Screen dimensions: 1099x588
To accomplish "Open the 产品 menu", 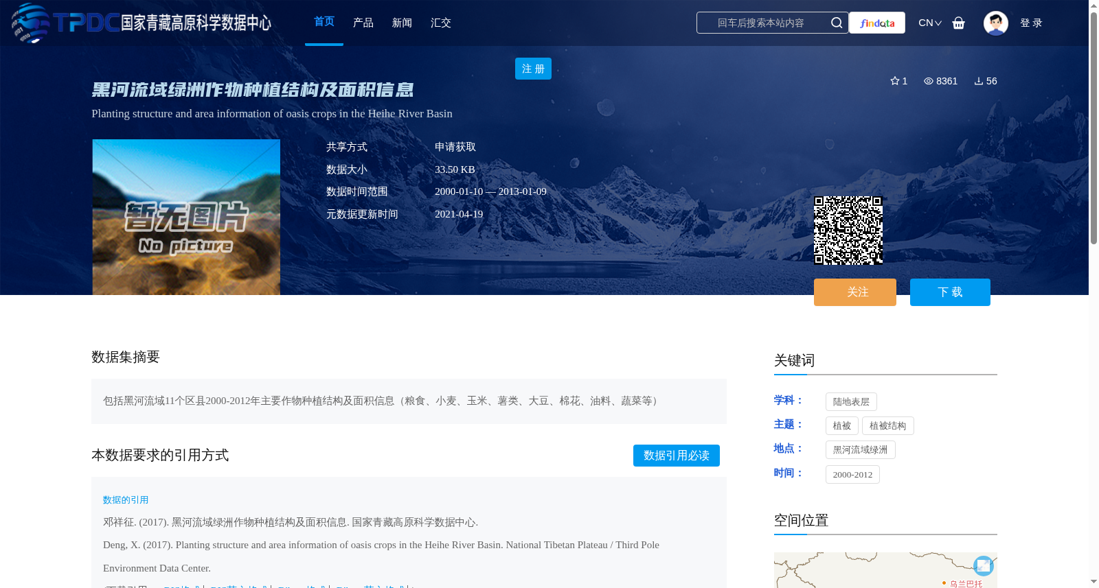I will click(363, 23).
